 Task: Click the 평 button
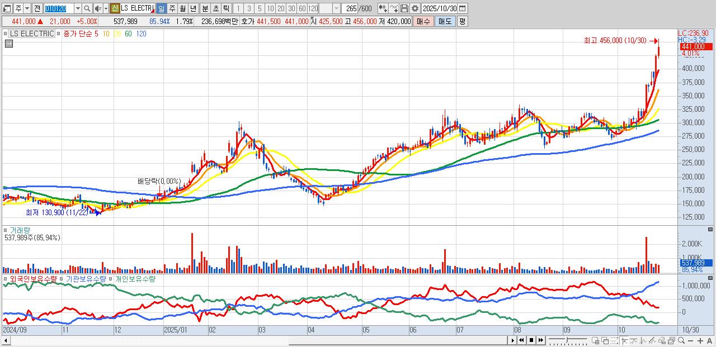[x=463, y=21]
